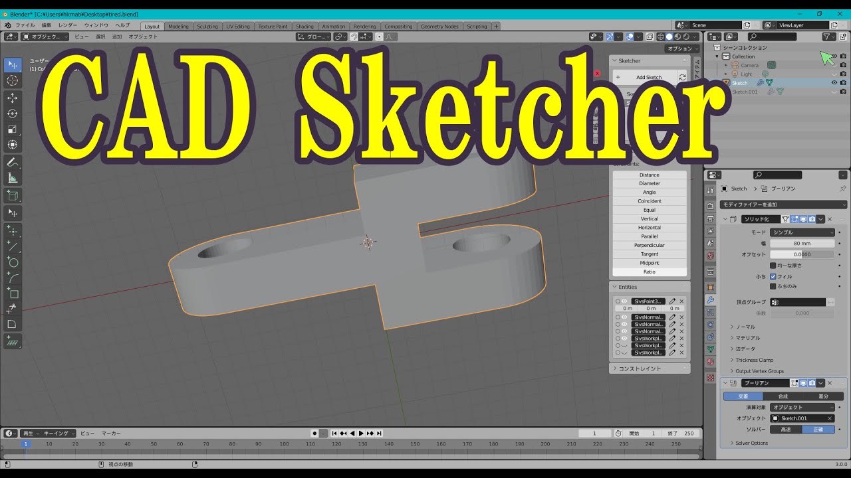The height and width of the screenshot is (478, 851).
Task: Expand the Solver Options section
Action: click(751, 443)
